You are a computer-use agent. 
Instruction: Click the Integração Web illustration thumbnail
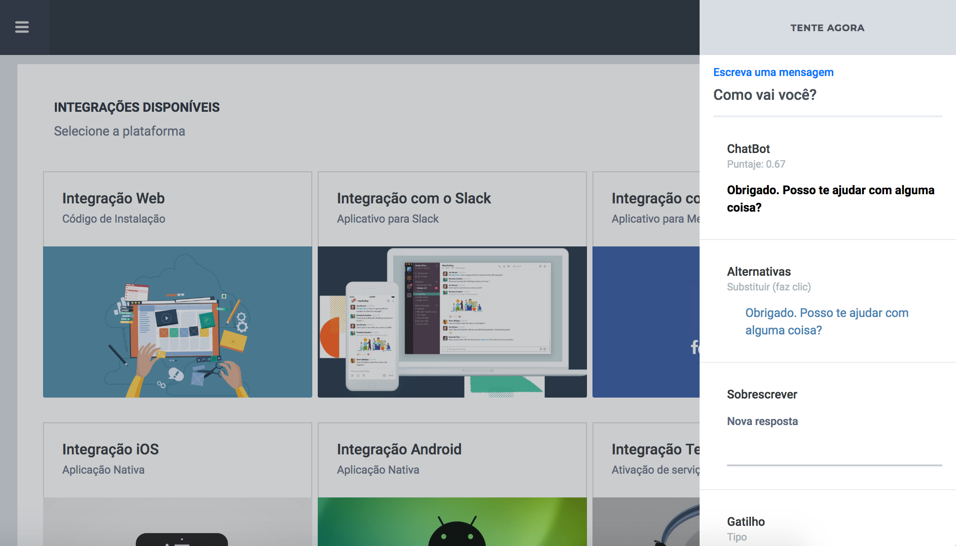178,322
